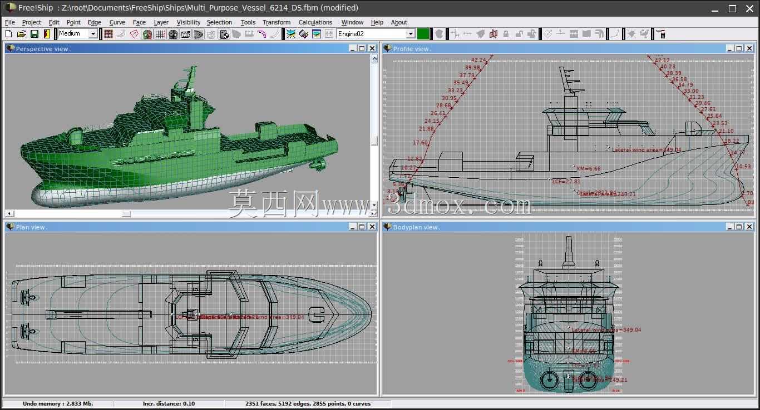Click 'Undo memory : 2.833 Mb.' status text
The width and height of the screenshot is (760, 410).
click(x=58, y=403)
